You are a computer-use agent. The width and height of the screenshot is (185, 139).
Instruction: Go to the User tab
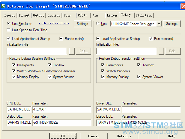(69, 15)
